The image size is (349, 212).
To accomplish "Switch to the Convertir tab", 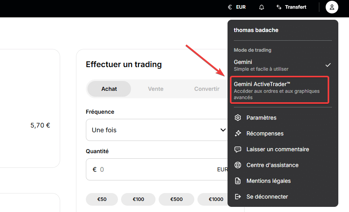I will point(207,89).
